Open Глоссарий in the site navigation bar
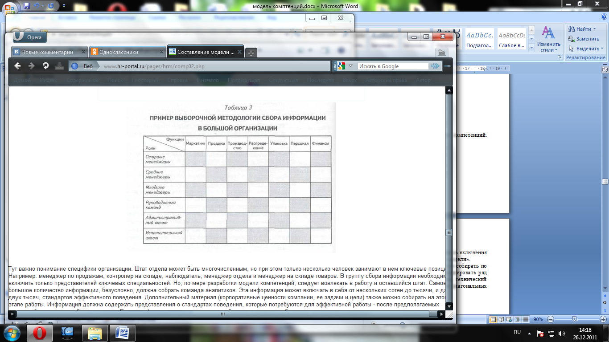The image size is (609, 342). click(145, 80)
